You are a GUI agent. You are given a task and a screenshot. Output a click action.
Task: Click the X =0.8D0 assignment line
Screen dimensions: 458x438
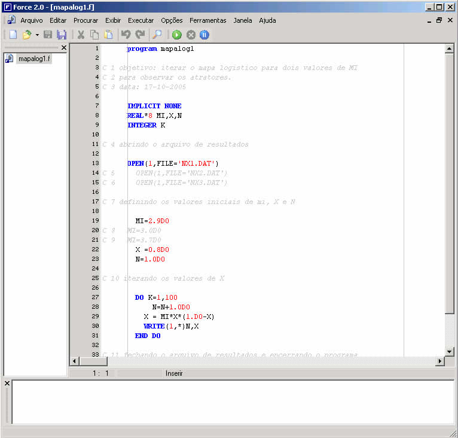tap(152, 250)
